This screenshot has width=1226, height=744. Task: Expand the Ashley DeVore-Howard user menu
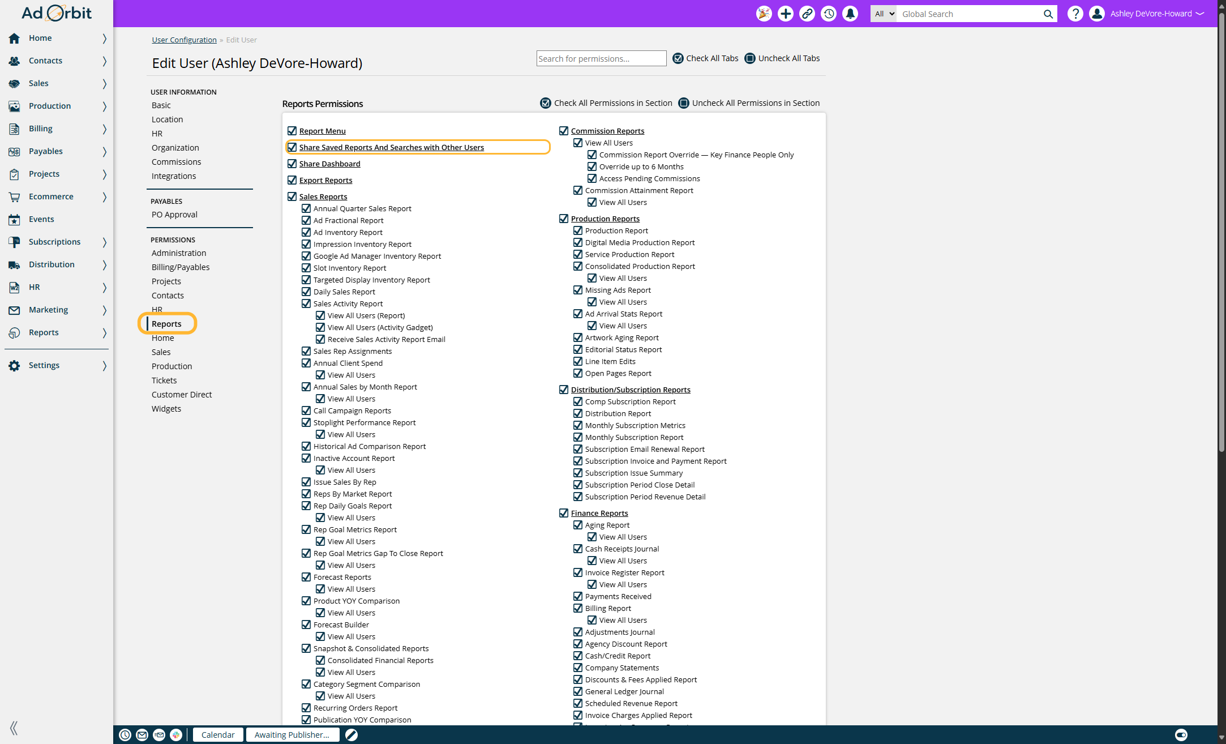tap(1157, 14)
